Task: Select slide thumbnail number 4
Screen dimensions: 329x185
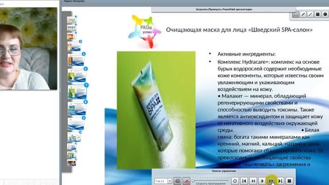Action: 74,46
